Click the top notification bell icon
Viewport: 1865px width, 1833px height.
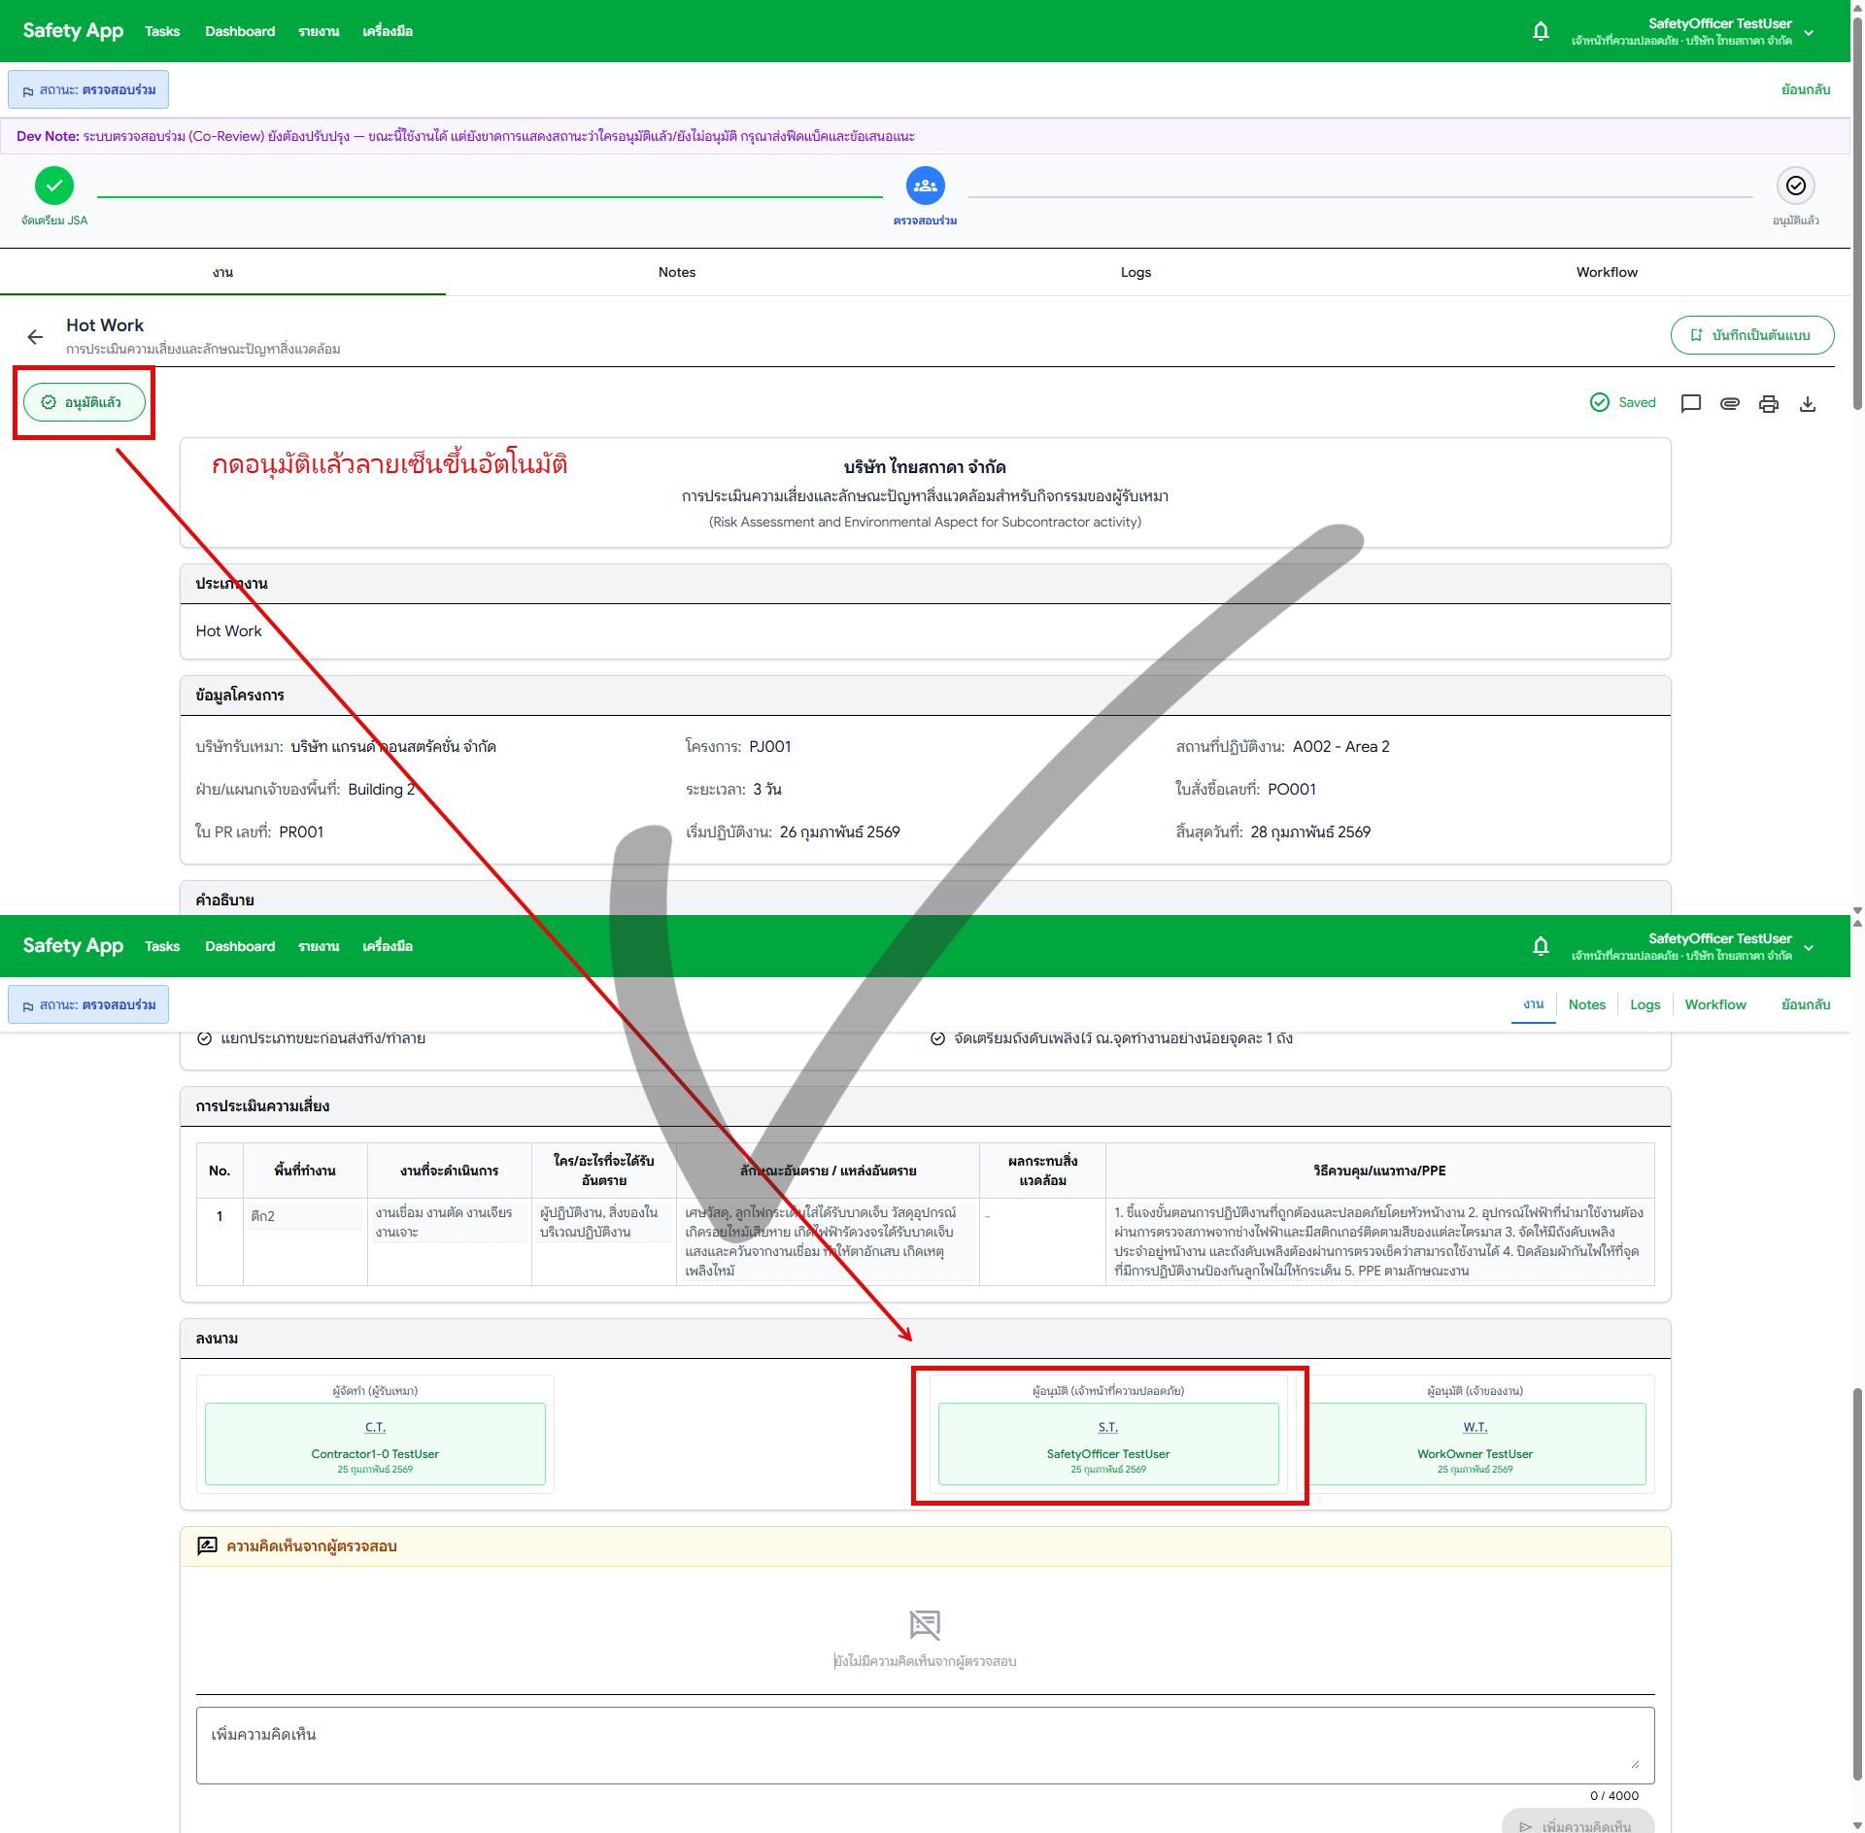click(1541, 31)
